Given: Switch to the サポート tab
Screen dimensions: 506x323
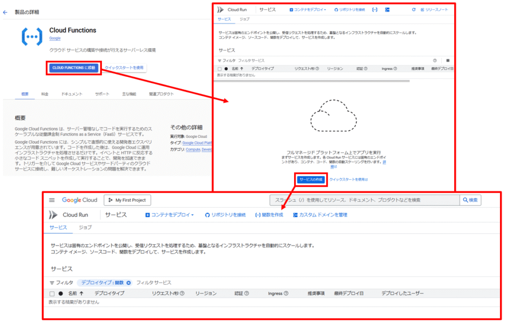Looking at the screenshot, I should pos(102,94).
